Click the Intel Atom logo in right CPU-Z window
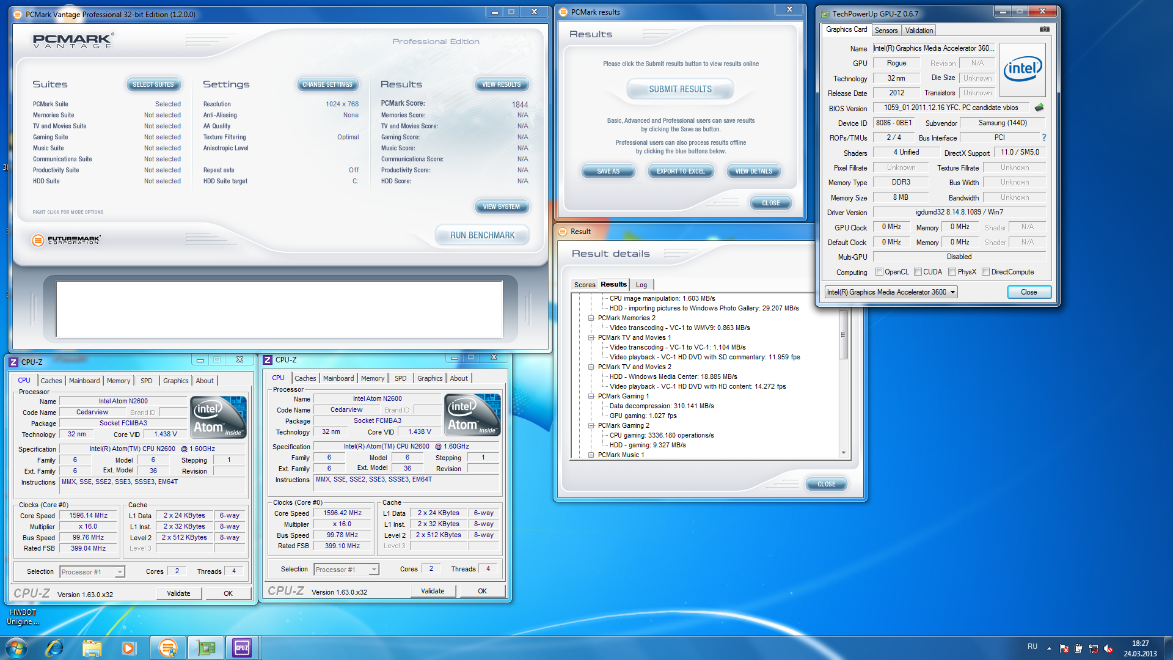 pos(473,414)
